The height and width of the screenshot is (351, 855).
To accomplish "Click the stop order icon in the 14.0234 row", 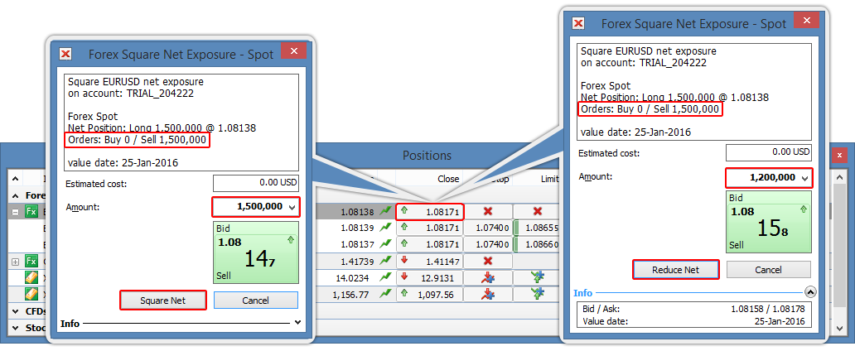I will (487, 277).
